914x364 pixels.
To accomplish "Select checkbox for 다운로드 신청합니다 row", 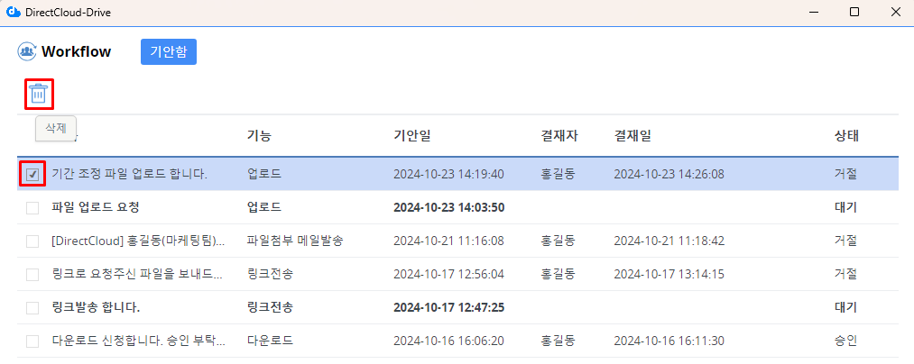I will coord(32,341).
